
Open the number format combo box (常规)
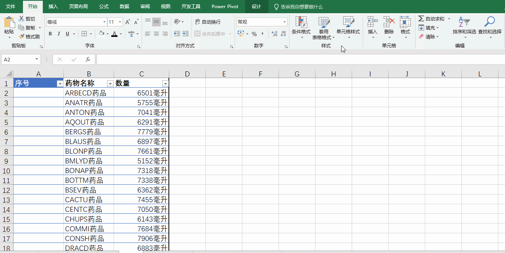coord(262,22)
